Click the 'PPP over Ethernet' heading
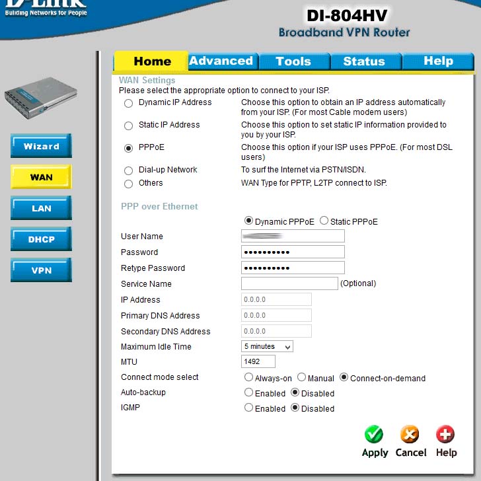 pos(159,206)
